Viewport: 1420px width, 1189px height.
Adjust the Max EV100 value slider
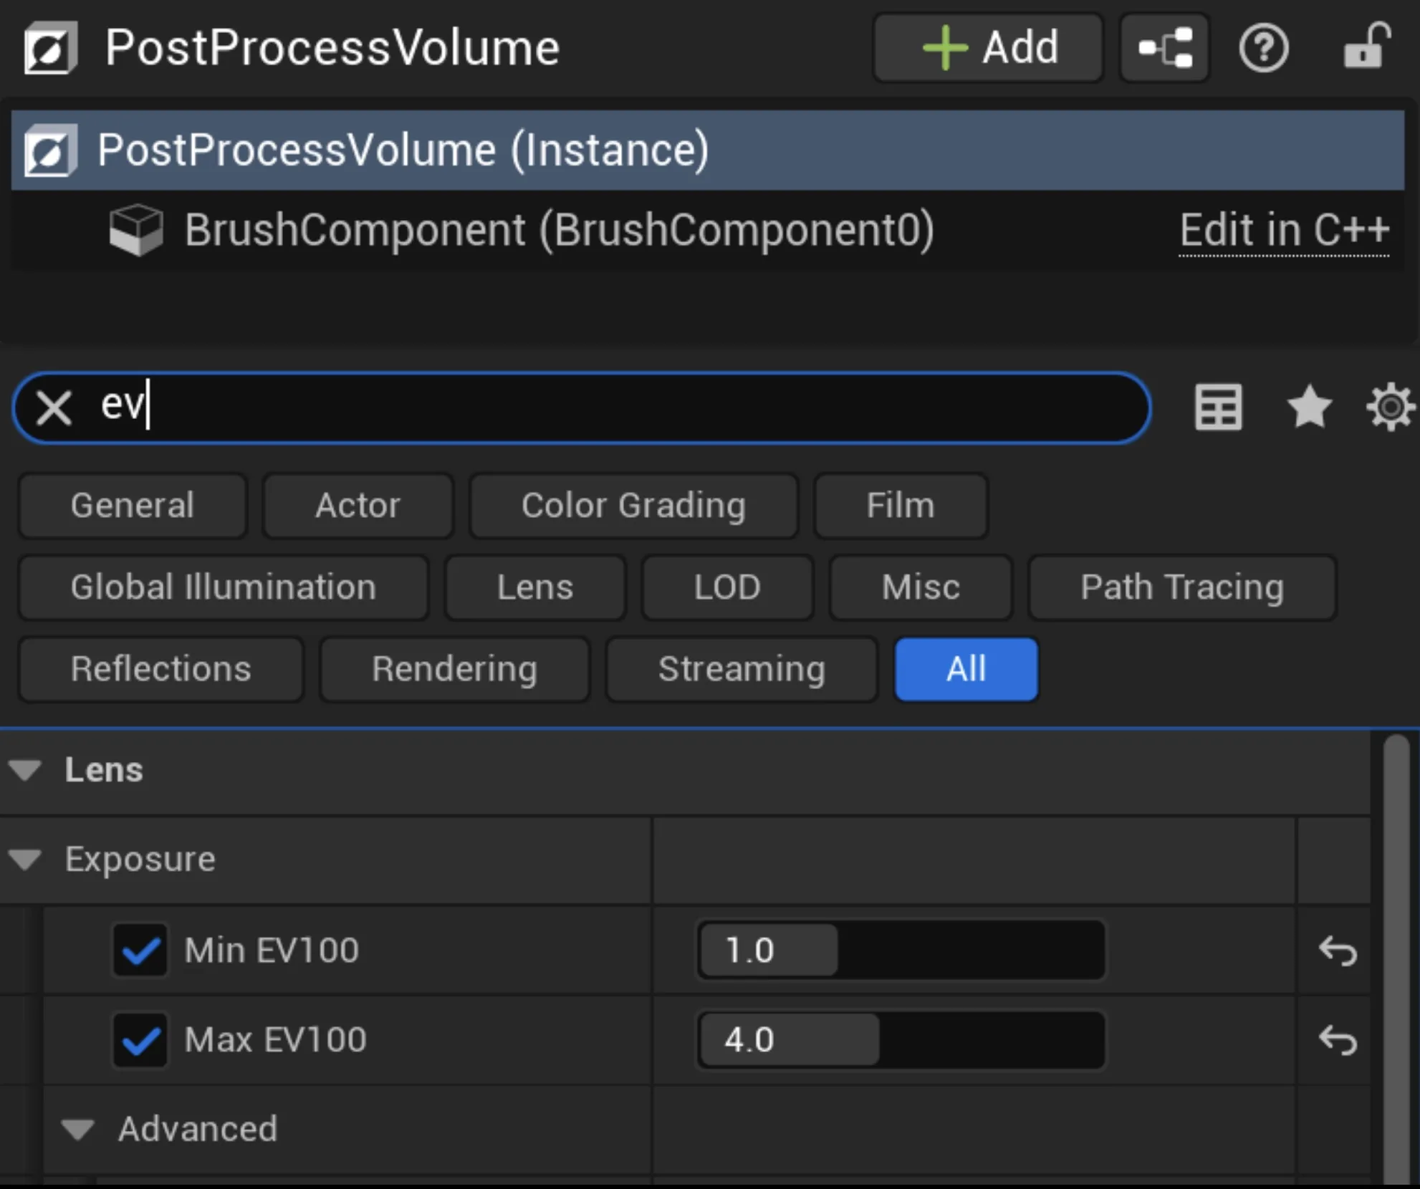pos(901,1040)
